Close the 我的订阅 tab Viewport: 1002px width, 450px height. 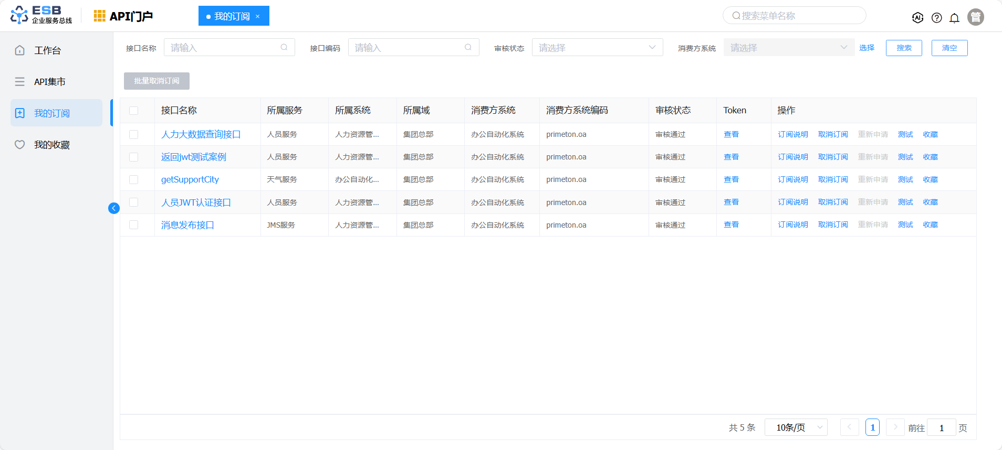click(257, 16)
